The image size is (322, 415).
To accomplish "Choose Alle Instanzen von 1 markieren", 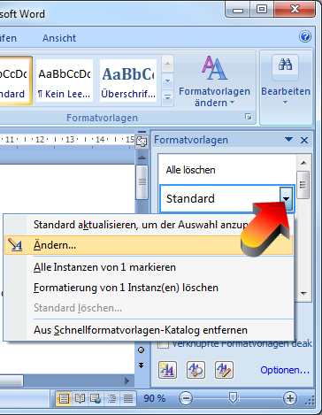I will 149,267.
